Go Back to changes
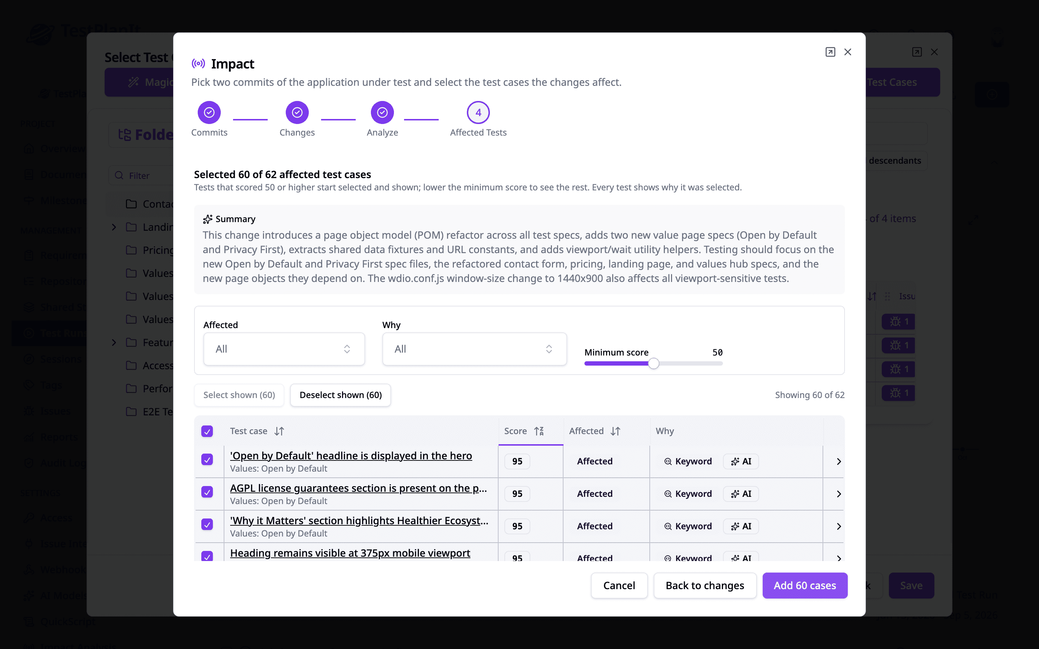1039x649 pixels. coord(705,586)
